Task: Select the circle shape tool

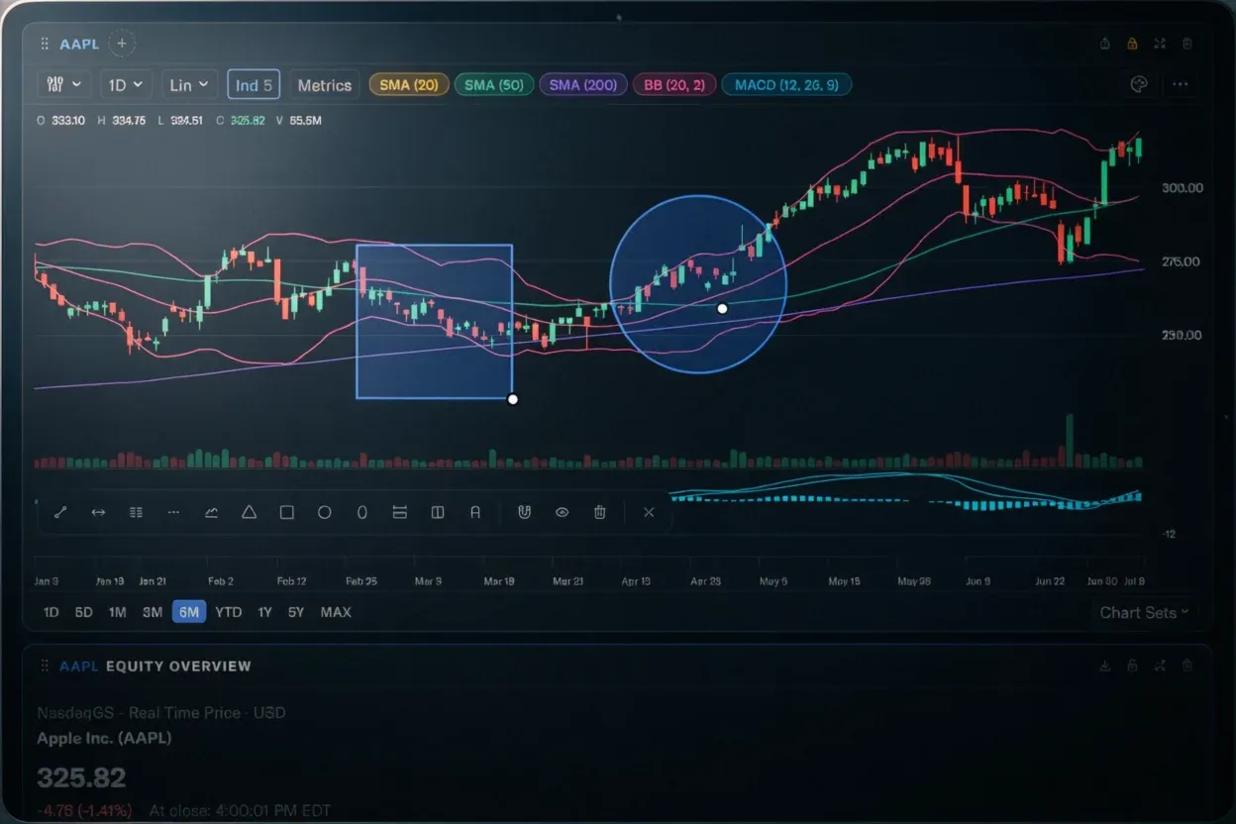Action: pos(324,512)
